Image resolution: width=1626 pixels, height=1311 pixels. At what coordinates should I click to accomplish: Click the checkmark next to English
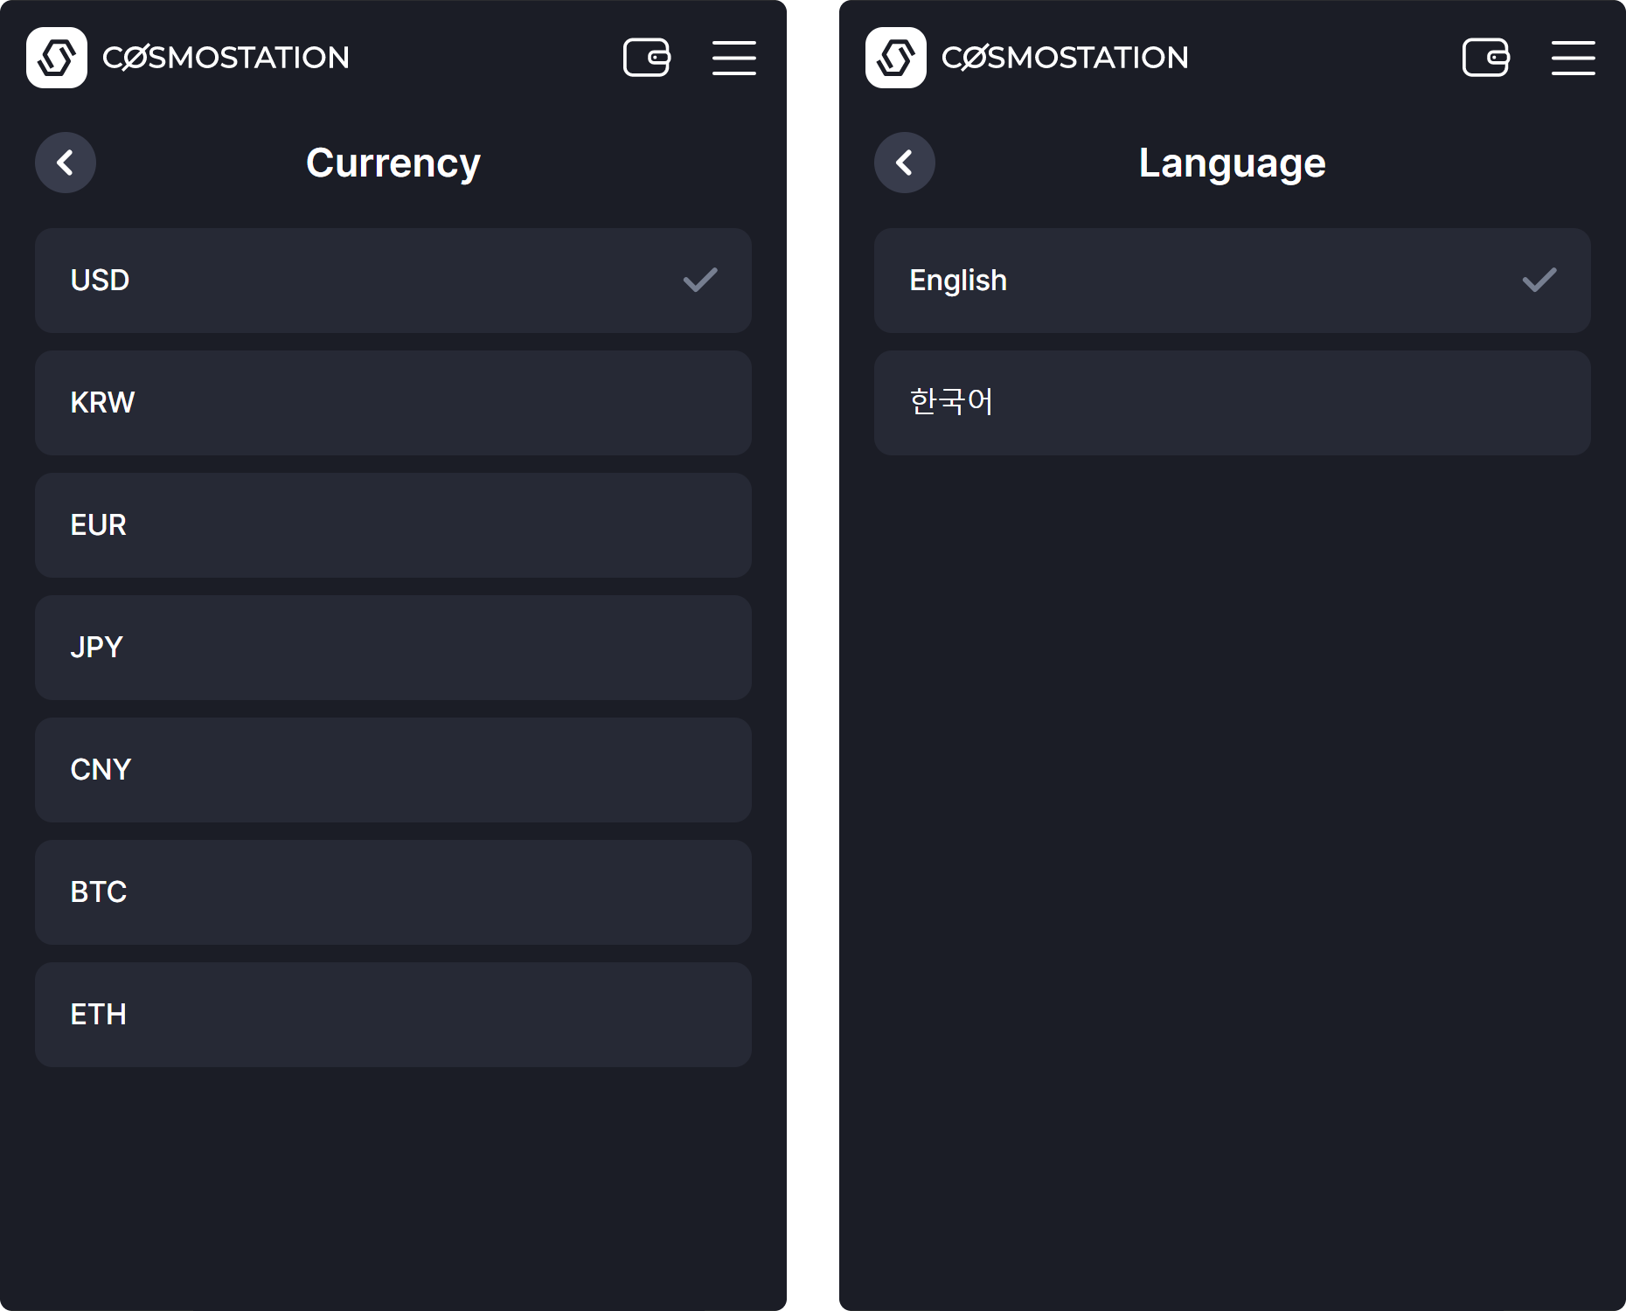tap(1539, 280)
